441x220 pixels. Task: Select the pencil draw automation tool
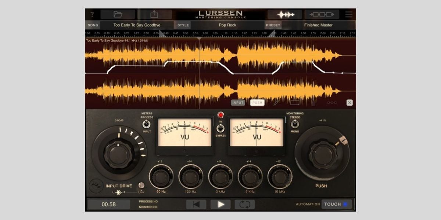[x=276, y=103]
